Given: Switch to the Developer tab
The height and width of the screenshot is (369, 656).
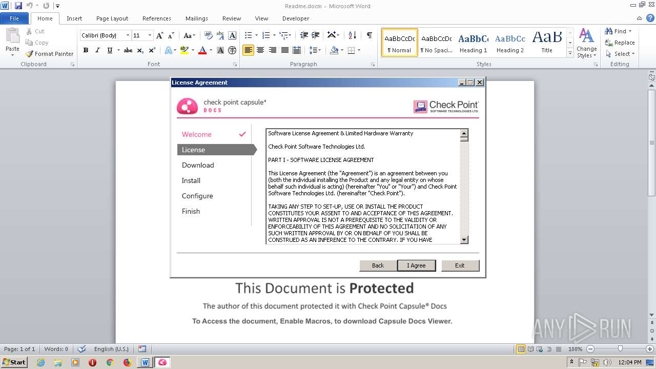Looking at the screenshot, I should [296, 18].
